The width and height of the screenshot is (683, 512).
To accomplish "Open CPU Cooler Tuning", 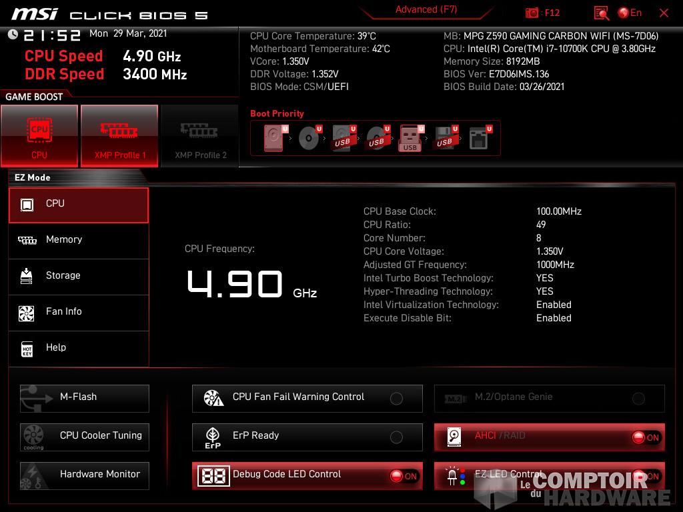I will tap(85, 437).
